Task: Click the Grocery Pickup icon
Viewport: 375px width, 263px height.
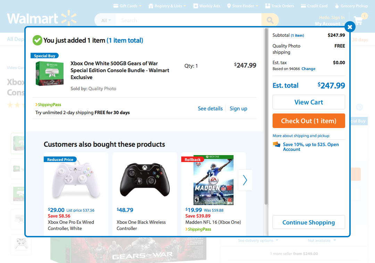Action: coord(337,6)
